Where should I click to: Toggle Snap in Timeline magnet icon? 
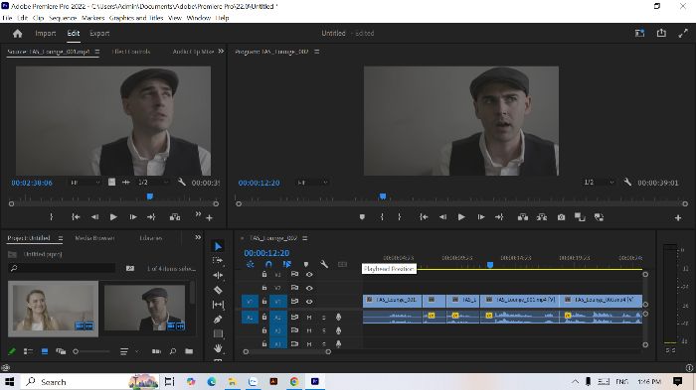pos(268,264)
